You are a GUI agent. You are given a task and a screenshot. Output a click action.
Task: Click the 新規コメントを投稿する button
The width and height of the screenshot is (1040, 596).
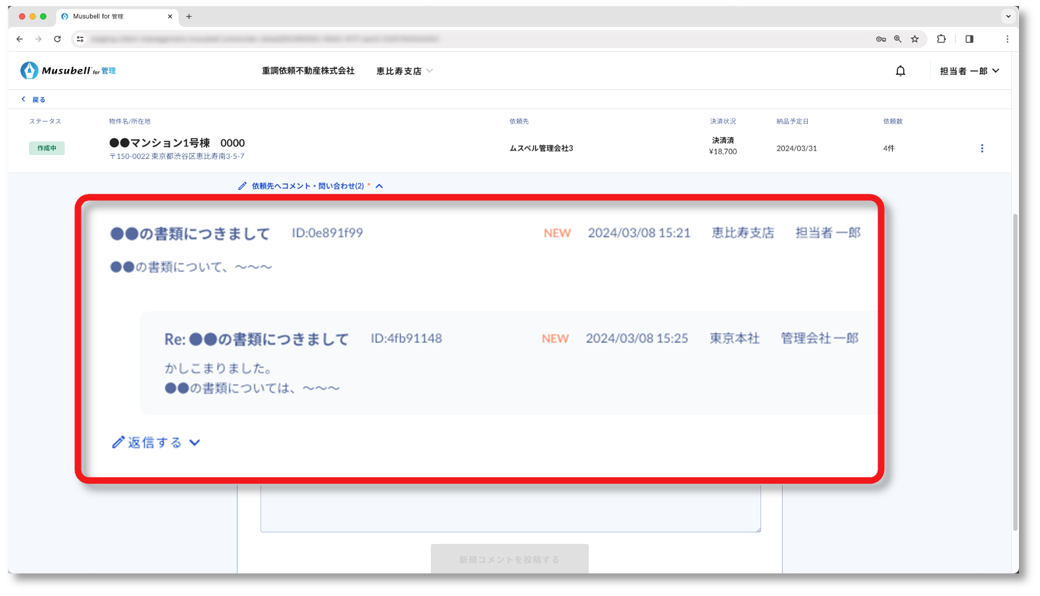[x=509, y=559]
